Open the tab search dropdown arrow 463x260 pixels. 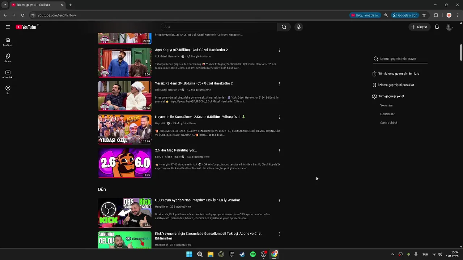point(5,5)
